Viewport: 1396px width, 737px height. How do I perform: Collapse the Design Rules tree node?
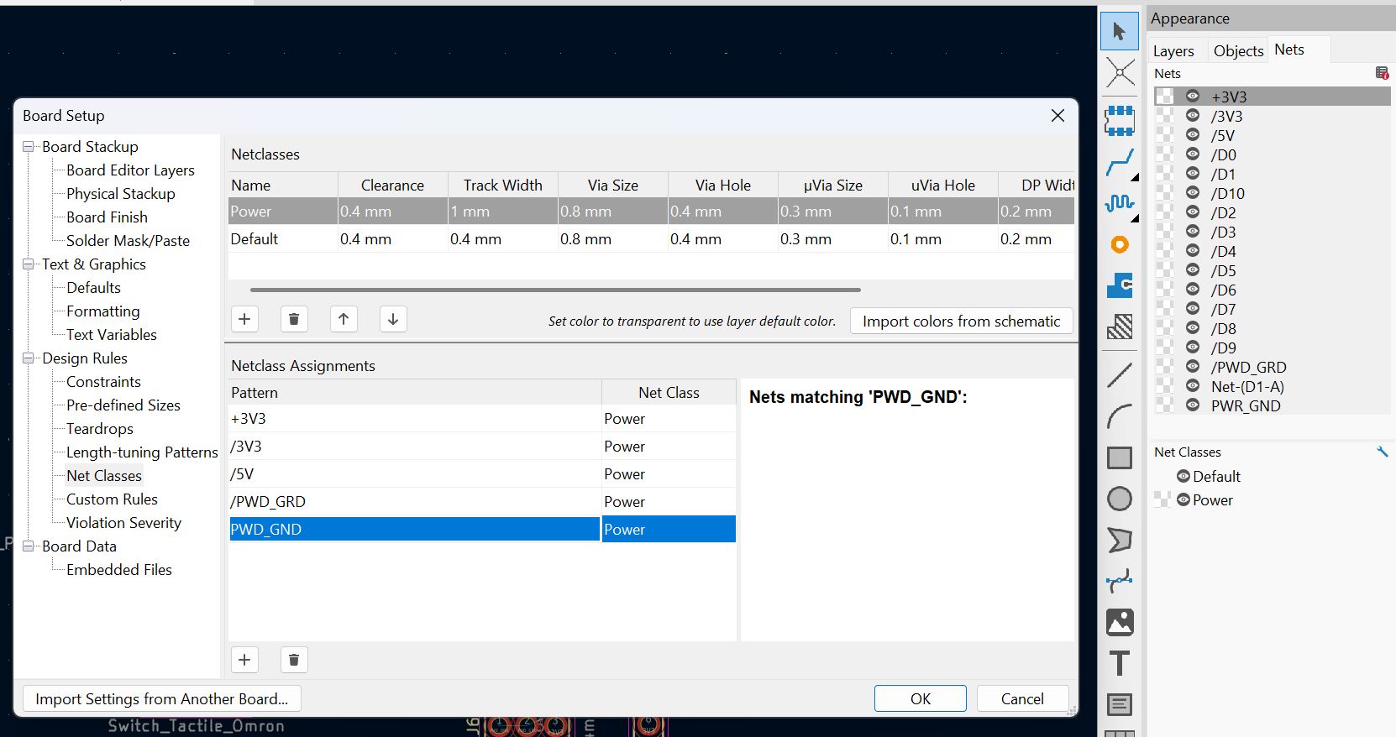(x=29, y=358)
